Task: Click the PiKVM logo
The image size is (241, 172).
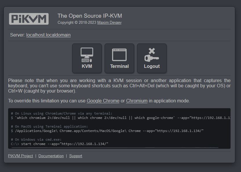Action: tap(29, 19)
